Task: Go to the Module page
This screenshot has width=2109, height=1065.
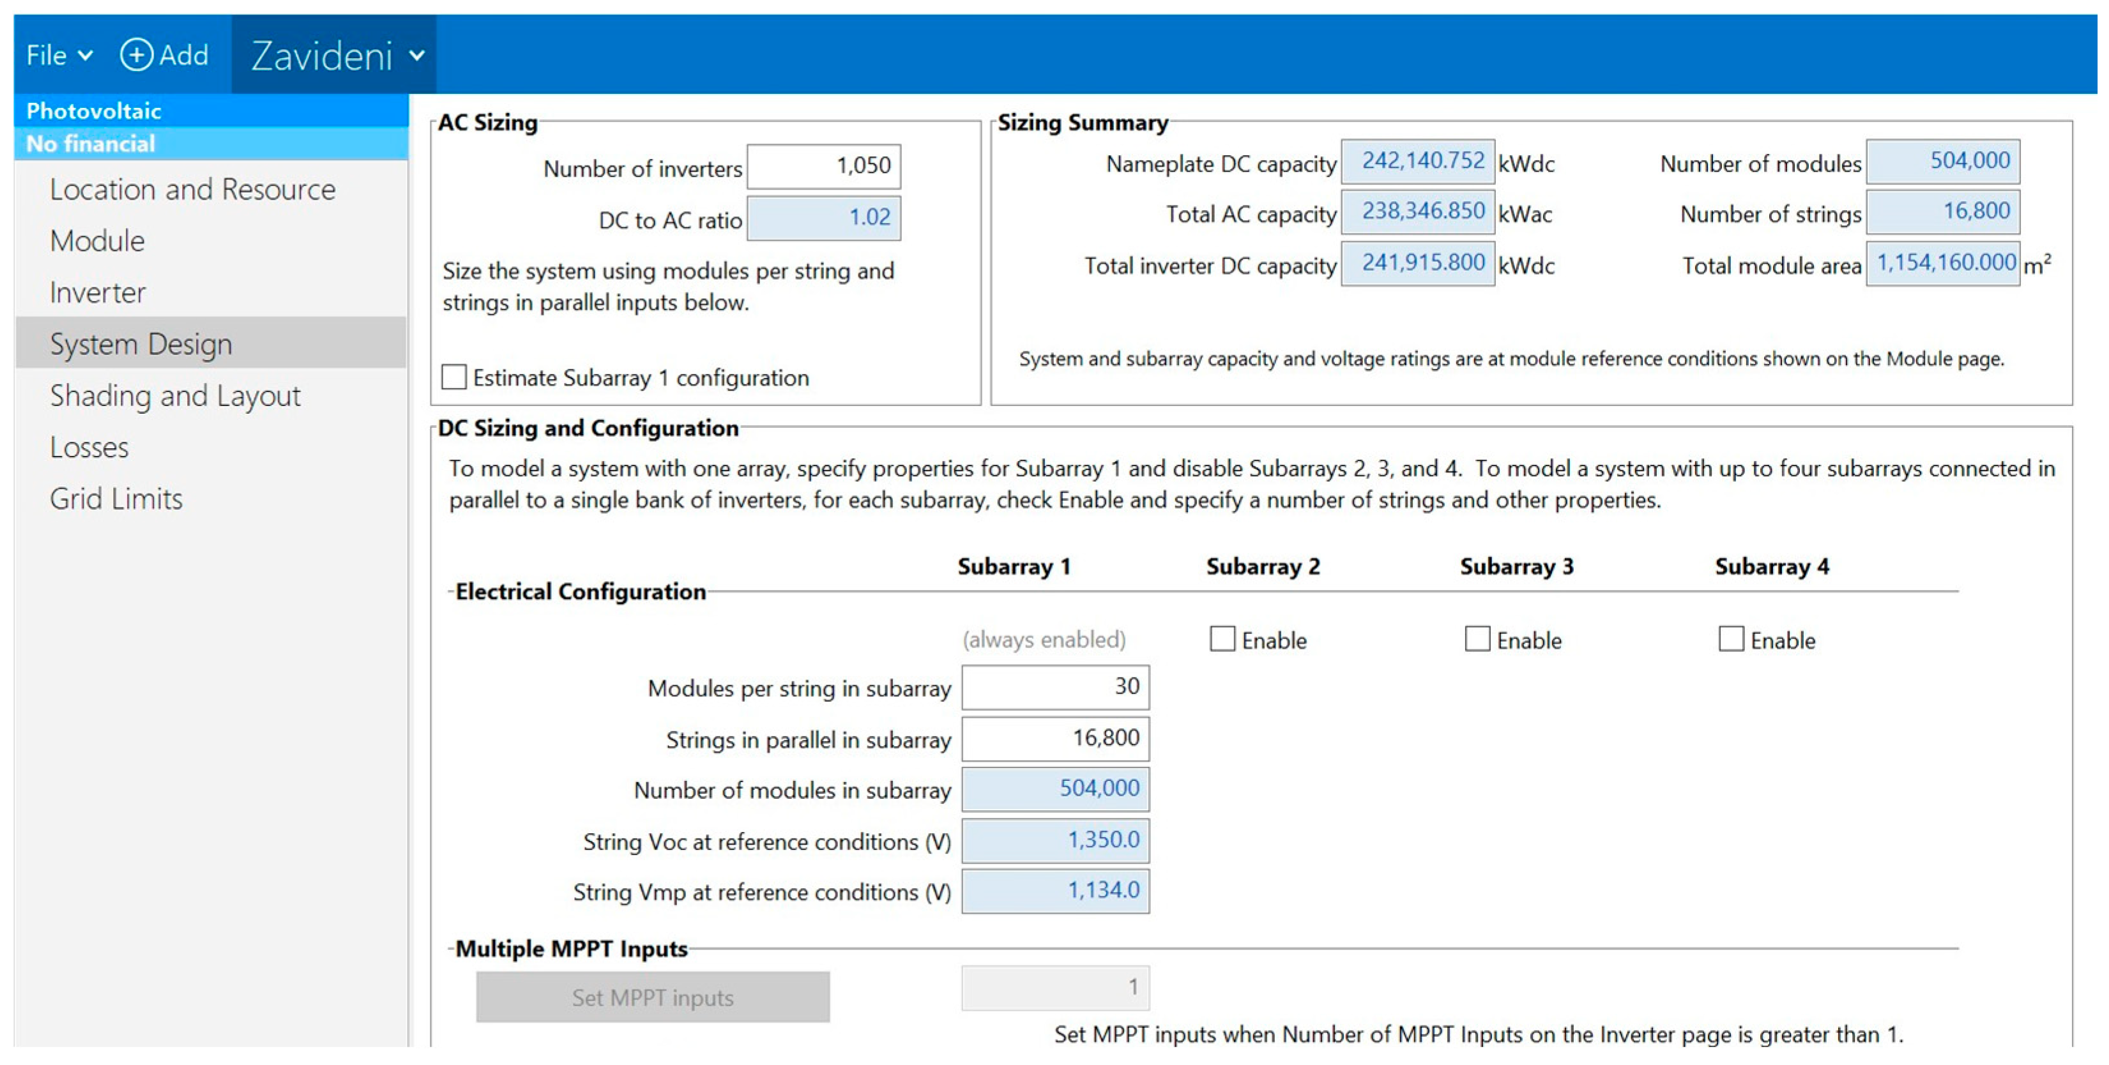Action: tap(96, 241)
